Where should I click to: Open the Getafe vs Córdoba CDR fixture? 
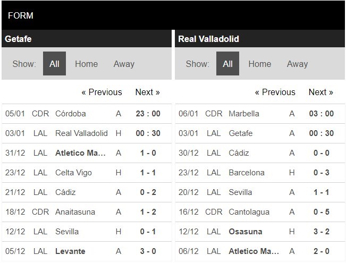point(87,114)
